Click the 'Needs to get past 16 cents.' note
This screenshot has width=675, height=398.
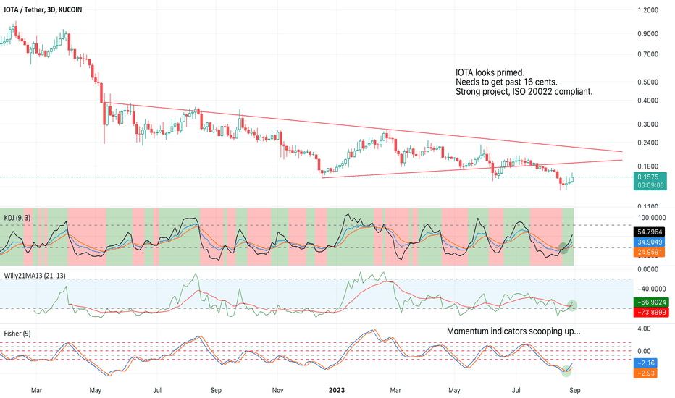pos(506,82)
